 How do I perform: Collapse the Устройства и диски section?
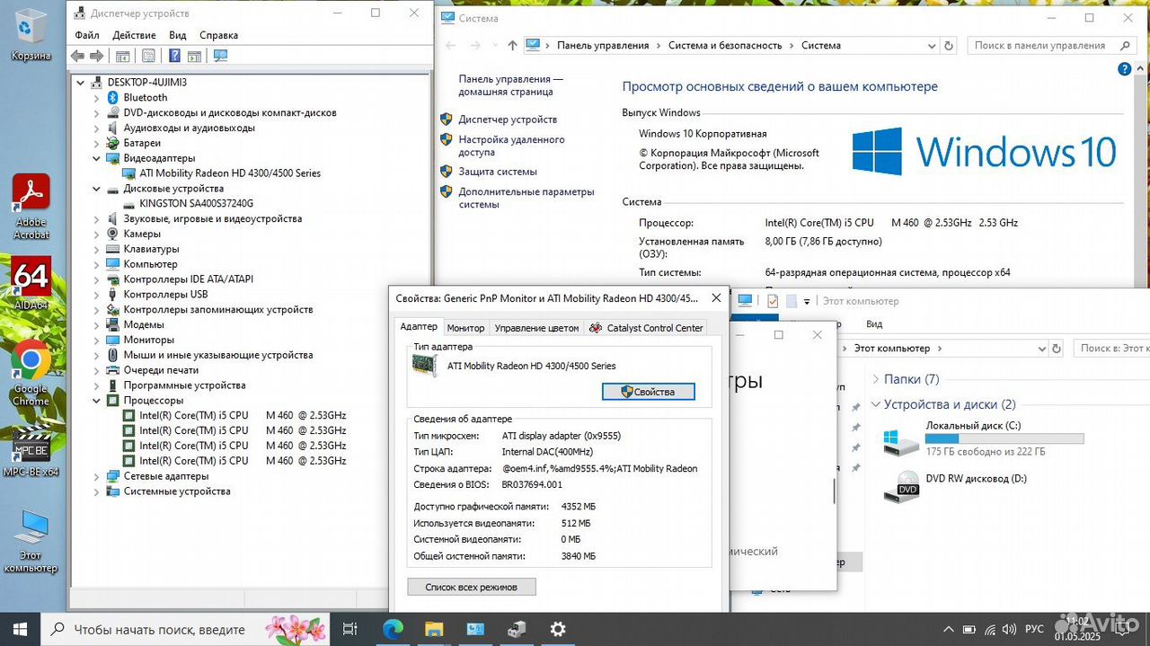[875, 404]
